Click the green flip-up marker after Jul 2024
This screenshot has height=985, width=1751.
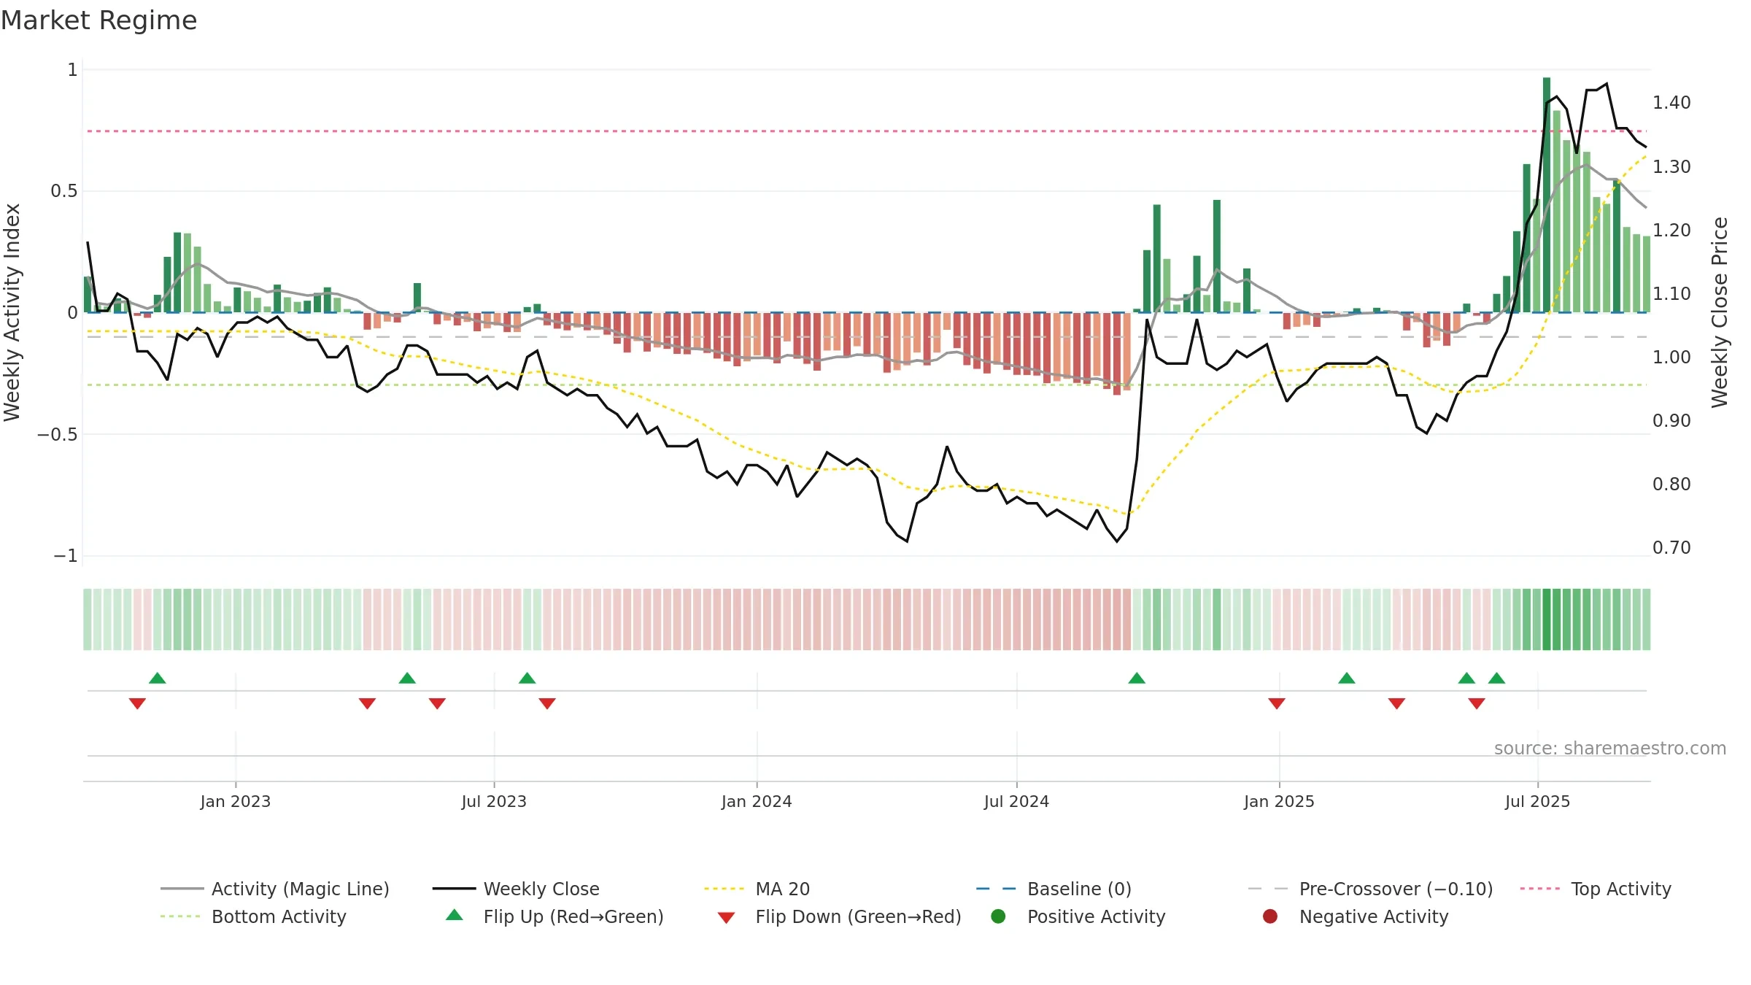(x=1137, y=678)
